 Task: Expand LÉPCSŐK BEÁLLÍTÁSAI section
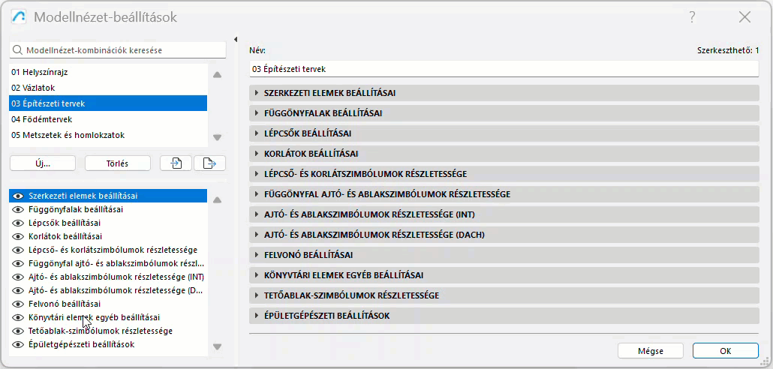click(504, 133)
